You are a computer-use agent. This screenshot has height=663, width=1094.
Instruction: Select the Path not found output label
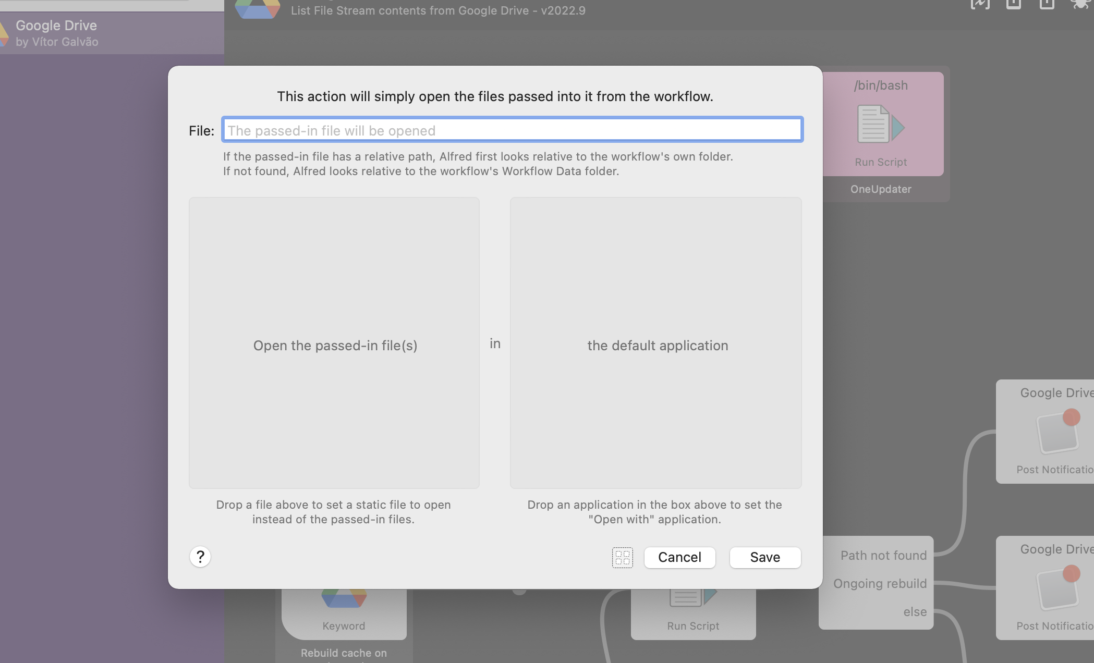pyautogui.click(x=883, y=555)
